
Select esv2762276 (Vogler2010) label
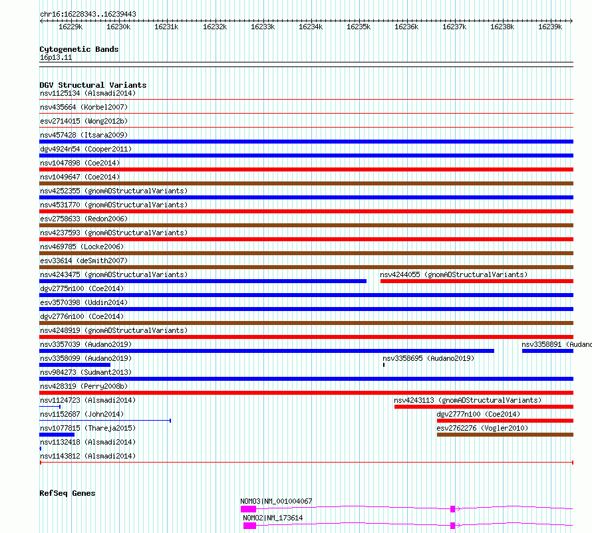coord(482,428)
